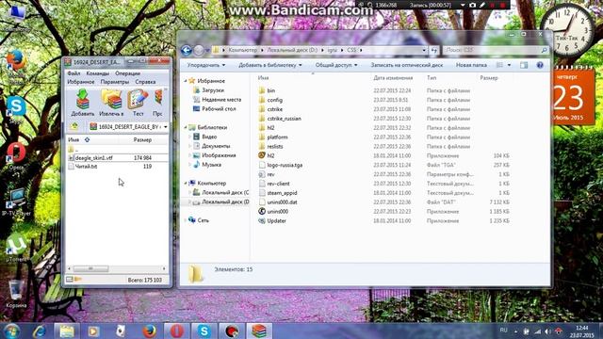Collapse the Библиотеки tree node
Viewport: 603px width, 339px height.
pyautogui.click(x=186, y=127)
